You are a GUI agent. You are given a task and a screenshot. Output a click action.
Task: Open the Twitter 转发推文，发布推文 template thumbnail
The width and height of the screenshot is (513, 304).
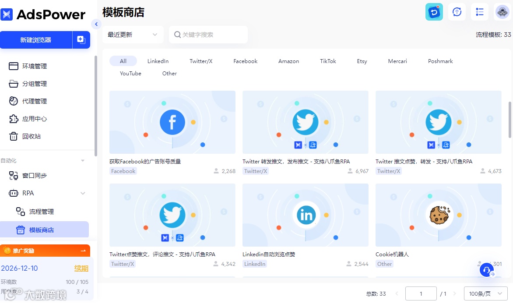[x=305, y=122]
